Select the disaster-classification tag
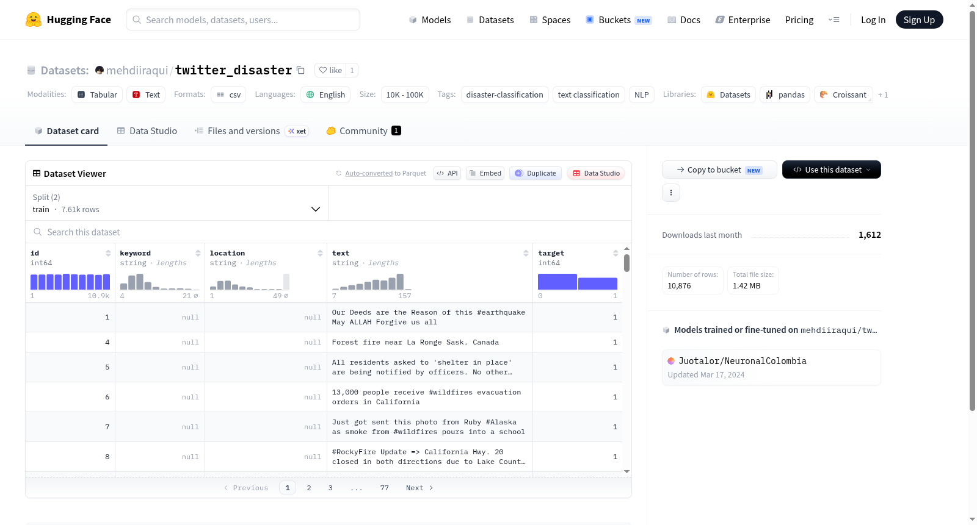The height and width of the screenshot is (525, 977). click(x=504, y=95)
